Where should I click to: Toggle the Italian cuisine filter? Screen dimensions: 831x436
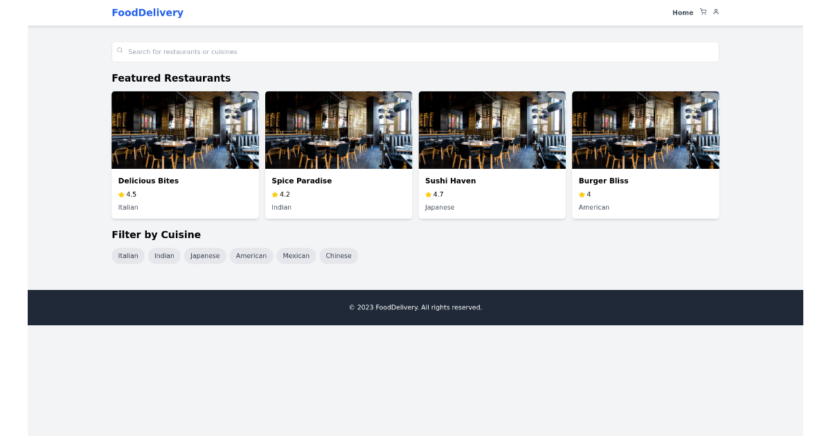(128, 255)
